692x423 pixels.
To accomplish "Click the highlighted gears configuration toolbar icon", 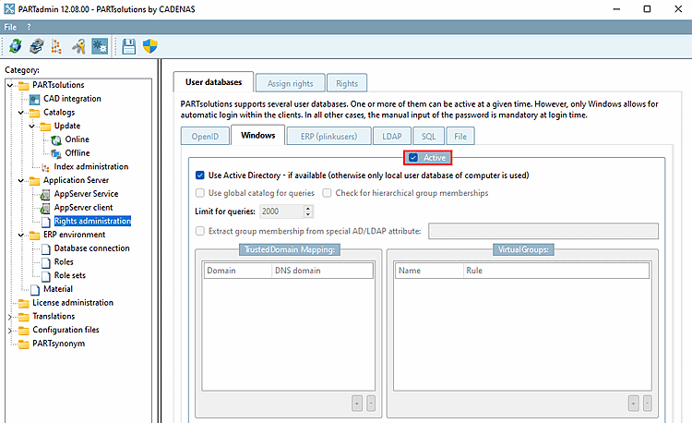I will (x=100, y=46).
